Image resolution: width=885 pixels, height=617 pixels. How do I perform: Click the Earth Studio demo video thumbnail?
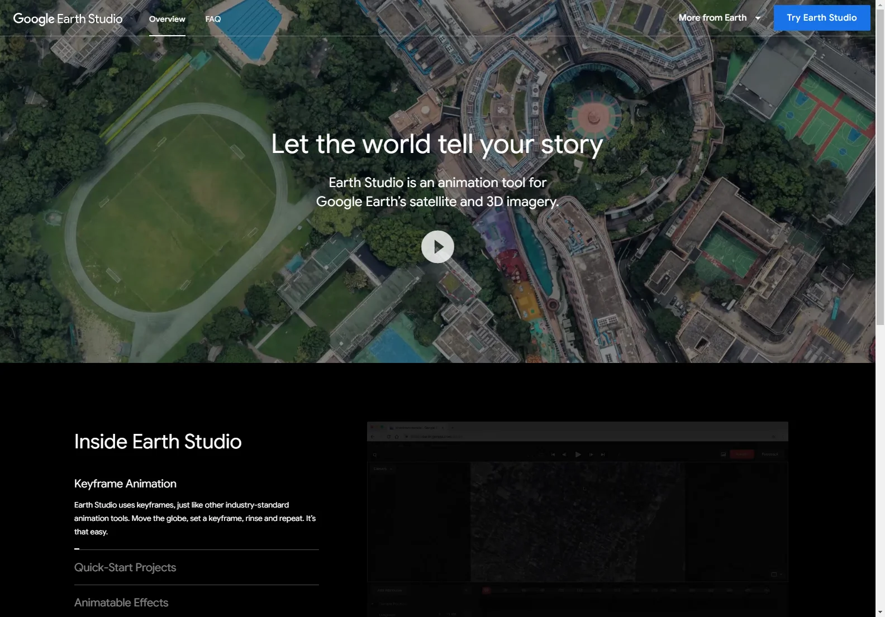[577, 519]
